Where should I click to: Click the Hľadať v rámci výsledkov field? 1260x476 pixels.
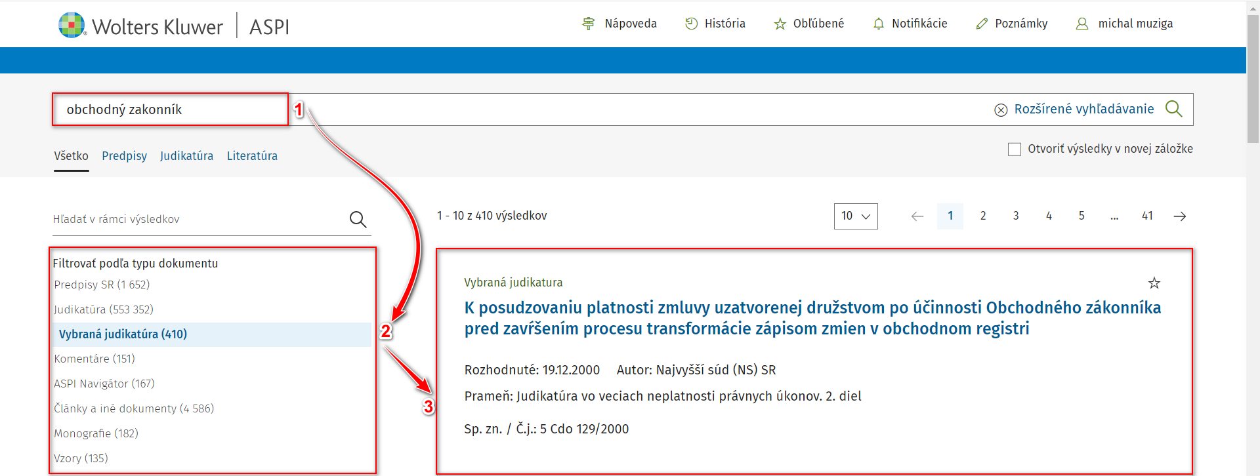coord(197,219)
